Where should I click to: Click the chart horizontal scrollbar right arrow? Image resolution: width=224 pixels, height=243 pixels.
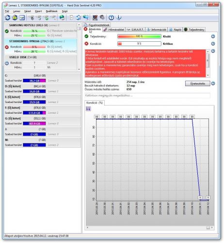click(212, 227)
